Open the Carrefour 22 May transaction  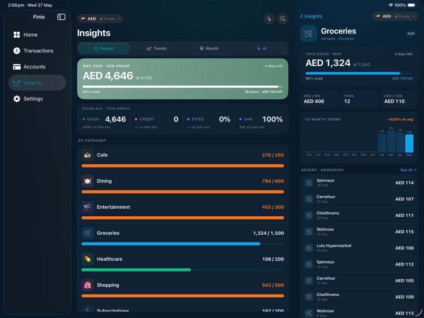pos(359,199)
